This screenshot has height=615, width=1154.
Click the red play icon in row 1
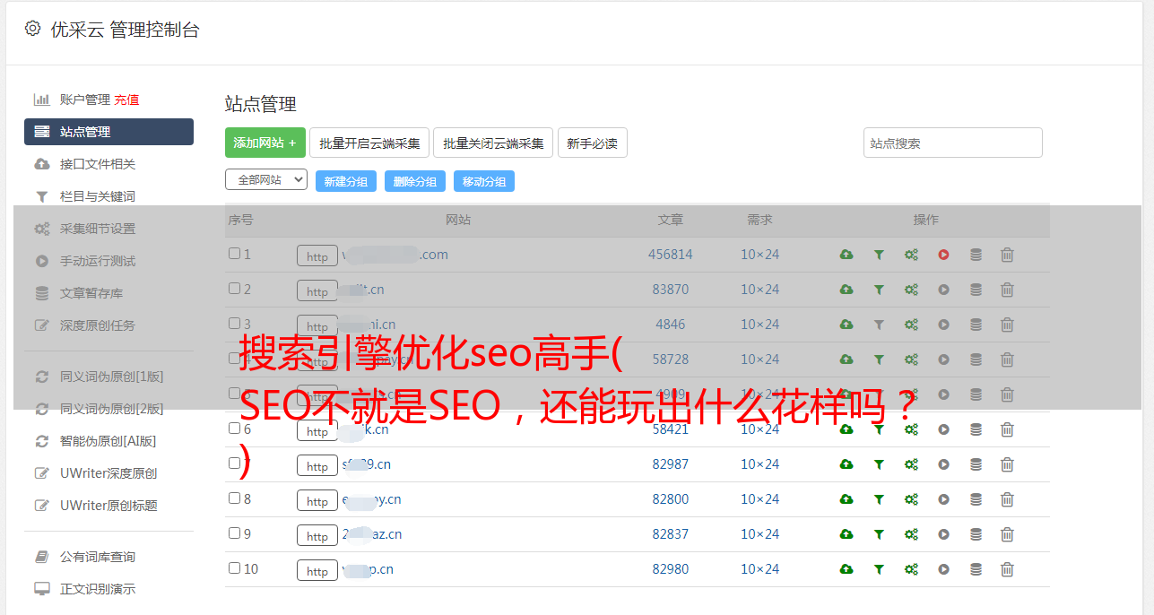coord(943,255)
